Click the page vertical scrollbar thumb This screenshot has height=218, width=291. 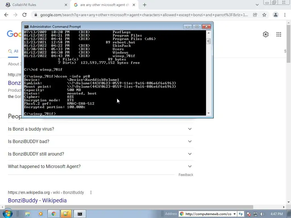coord(288,44)
